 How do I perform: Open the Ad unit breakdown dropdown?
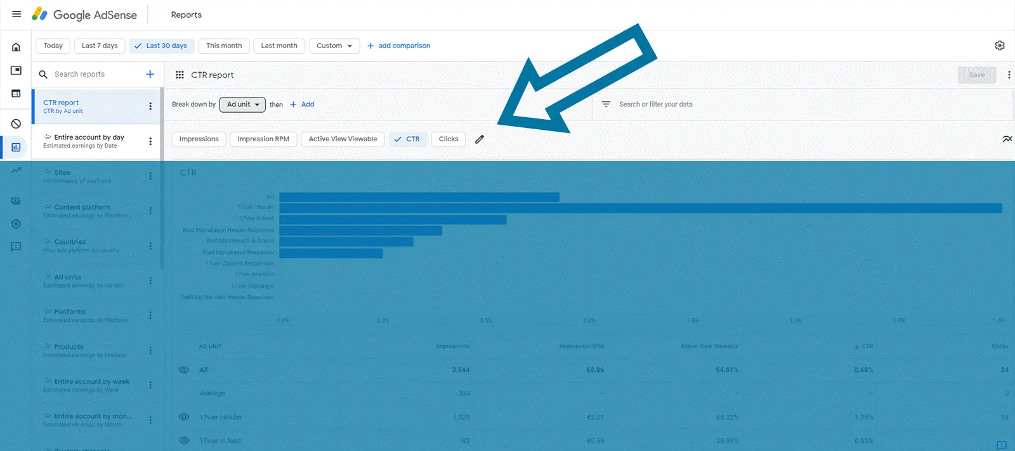coord(243,105)
